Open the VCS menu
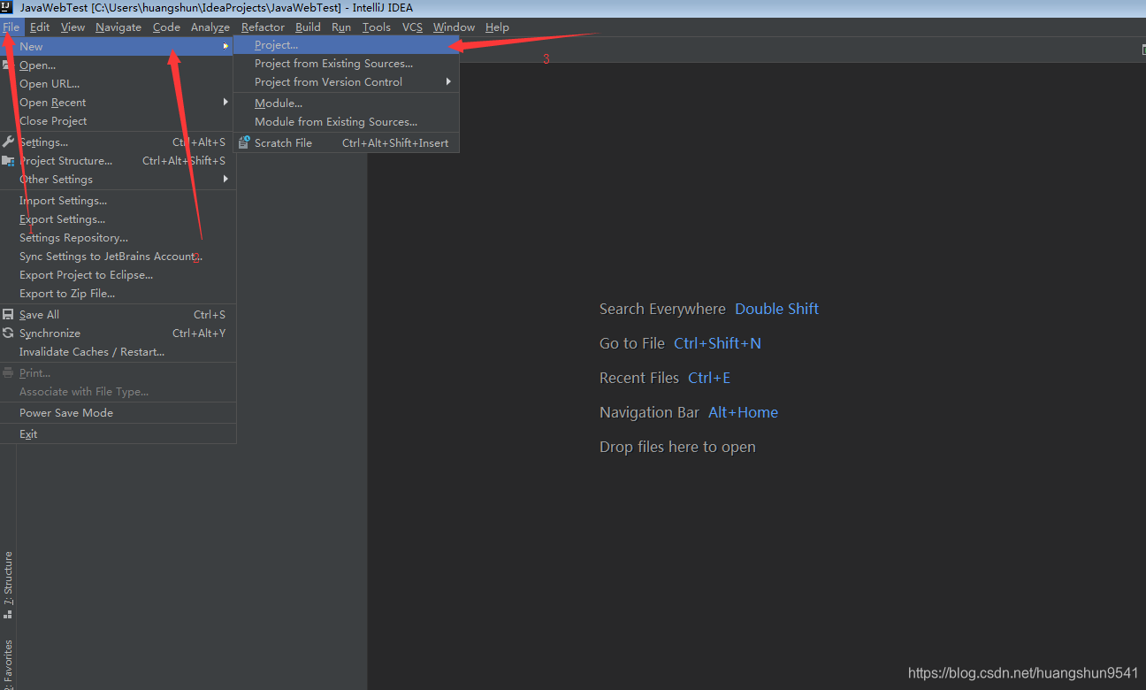This screenshot has height=690, width=1146. (x=412, y=27)
